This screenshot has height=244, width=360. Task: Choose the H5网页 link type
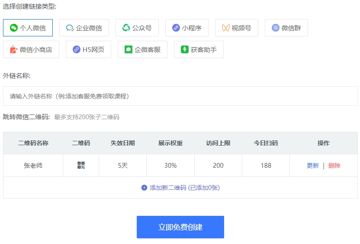[x=88, y=49]
